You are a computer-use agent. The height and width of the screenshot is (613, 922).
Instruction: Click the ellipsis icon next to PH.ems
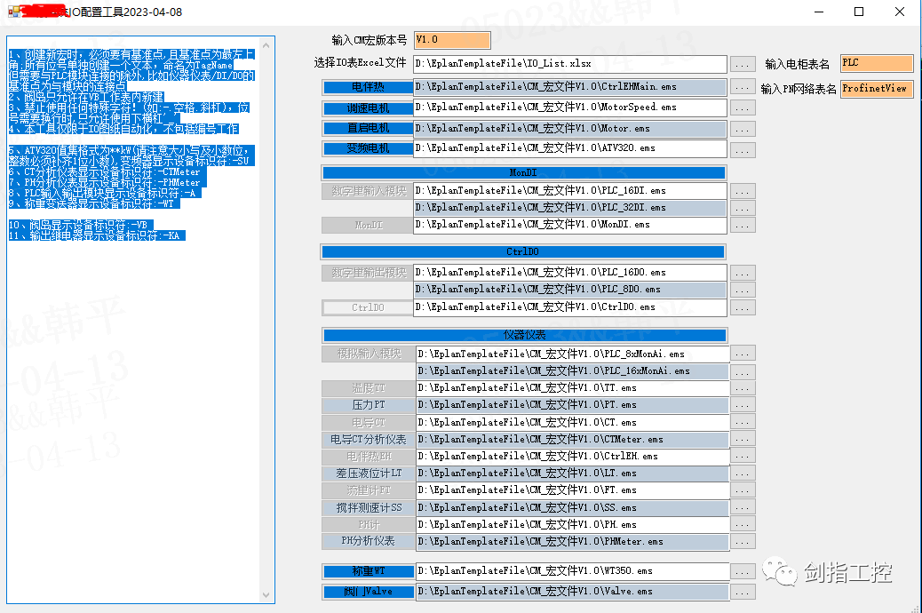[x=743, y=523]
